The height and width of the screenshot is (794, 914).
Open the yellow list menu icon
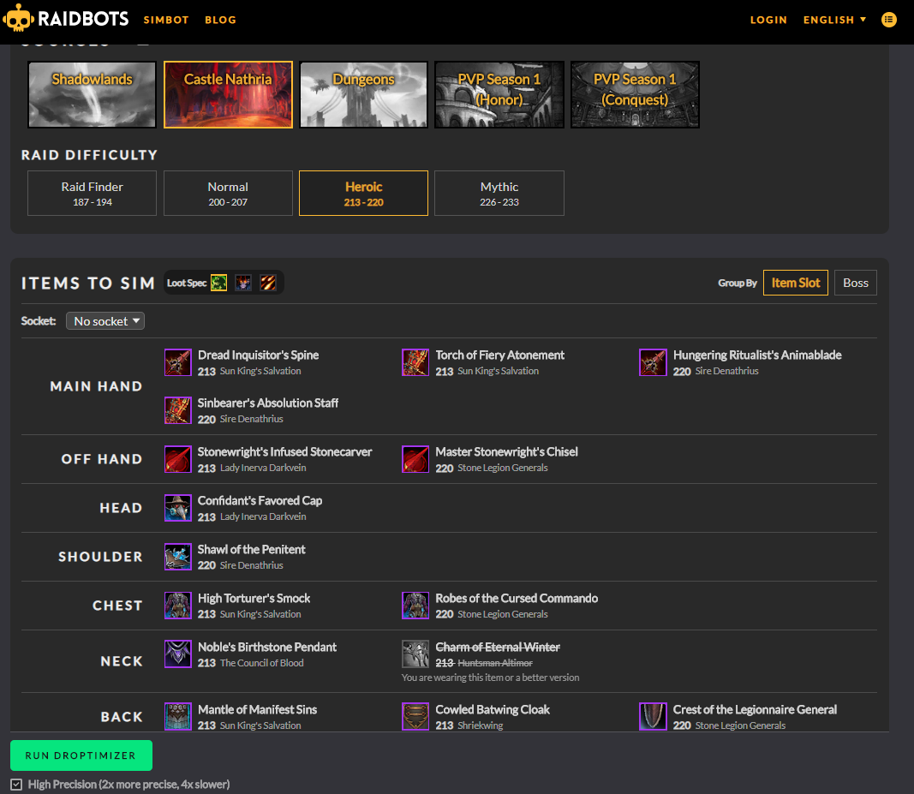(x=888, y=20)
